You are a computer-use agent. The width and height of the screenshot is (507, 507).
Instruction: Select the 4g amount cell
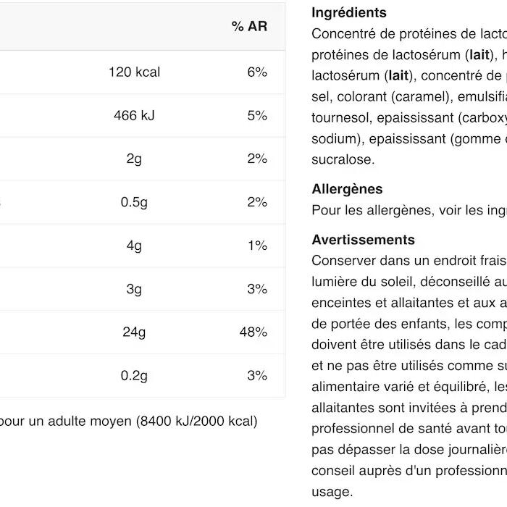pos(134,246)
